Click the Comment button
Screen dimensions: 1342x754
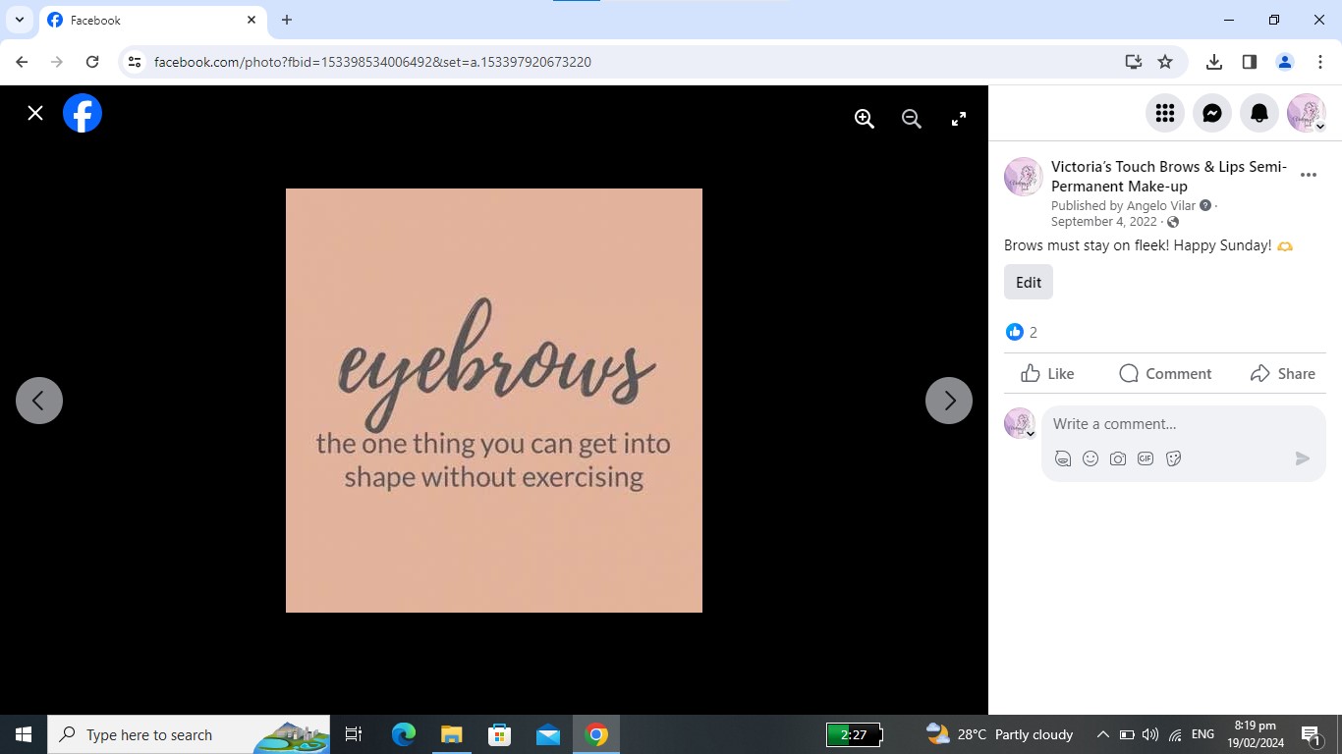[x=1165, y=373]
